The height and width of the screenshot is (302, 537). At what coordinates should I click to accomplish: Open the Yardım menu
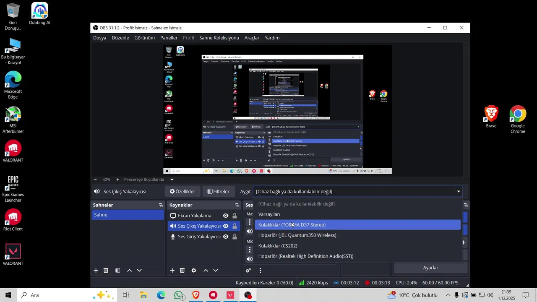pyautogui.click(x=272, y=38)
